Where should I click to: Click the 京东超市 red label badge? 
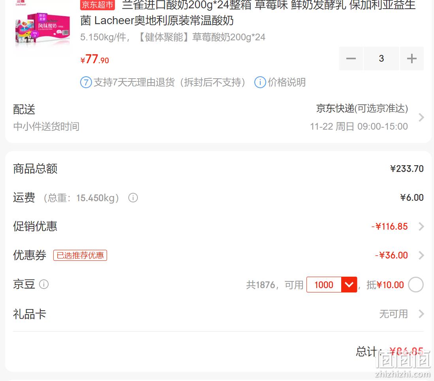[98, 5]
